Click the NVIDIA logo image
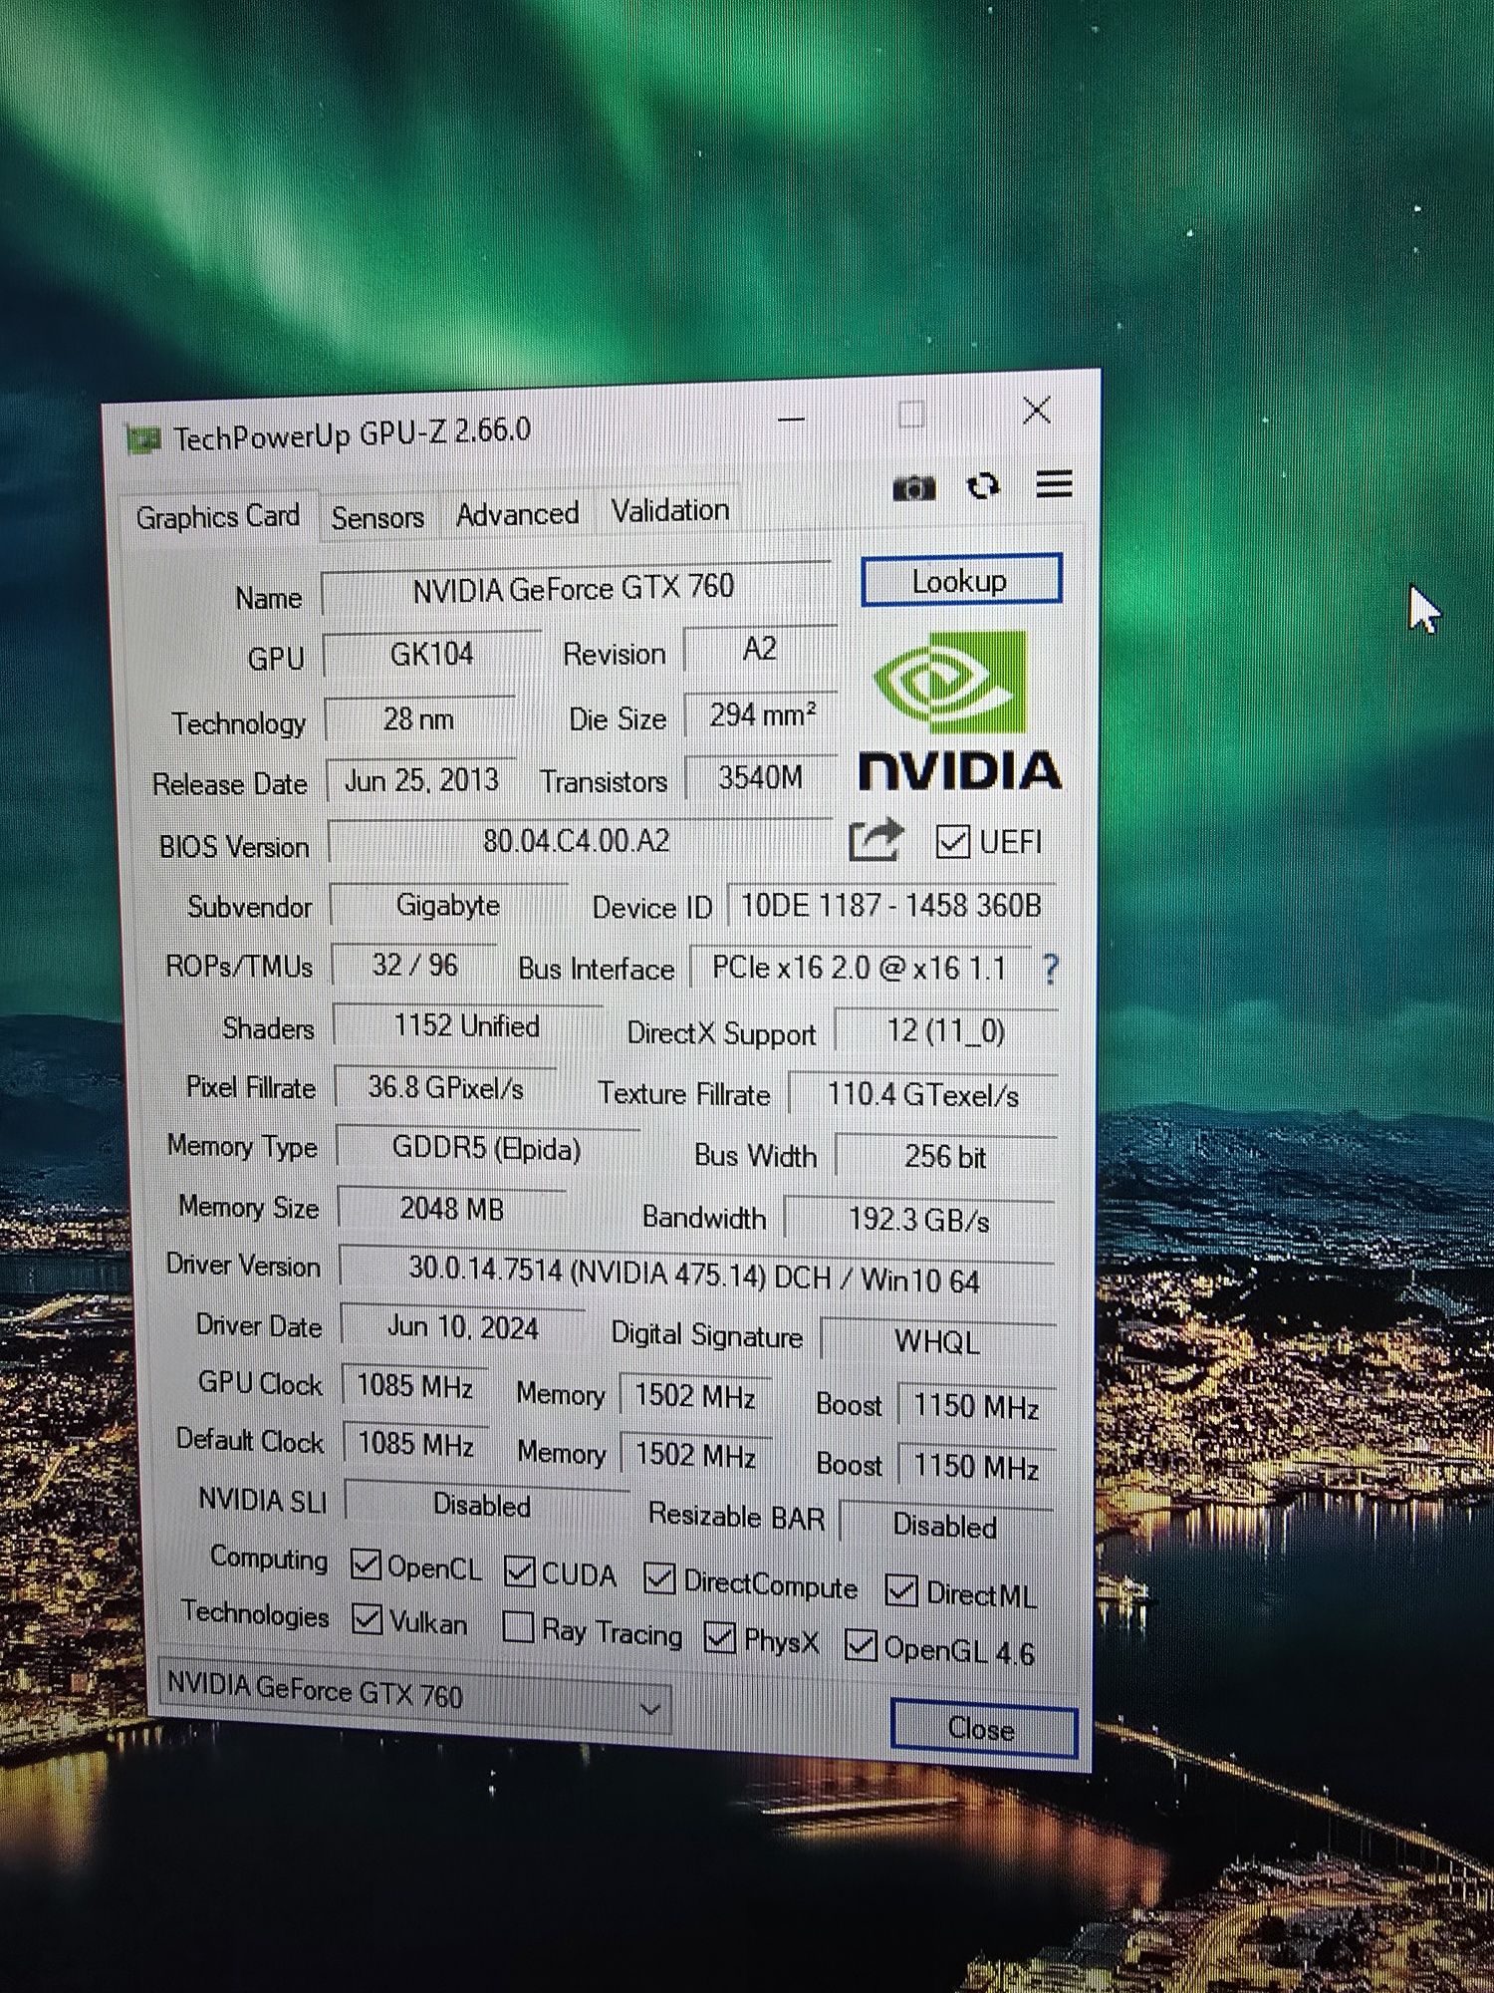 pos(960,711)
